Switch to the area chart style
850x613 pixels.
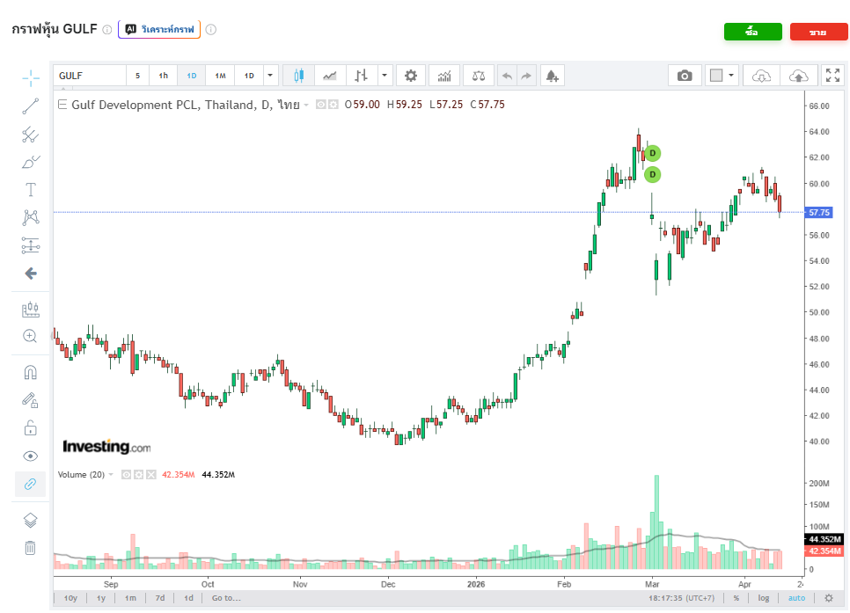[330, 76]
